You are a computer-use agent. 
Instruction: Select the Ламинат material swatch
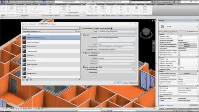[x=24, y=69]
